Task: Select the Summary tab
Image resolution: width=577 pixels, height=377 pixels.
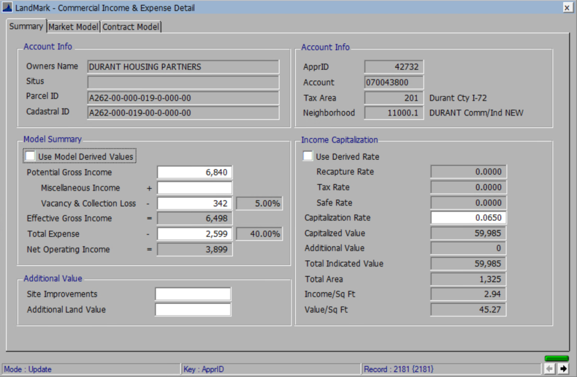Action: [x=26, y=27]
